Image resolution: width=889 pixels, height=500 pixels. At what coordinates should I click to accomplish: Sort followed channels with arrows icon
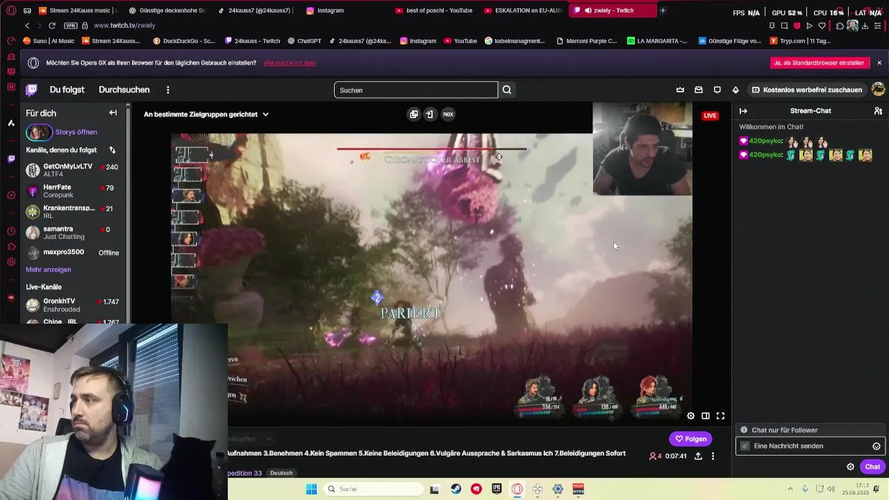coord(112,150)
